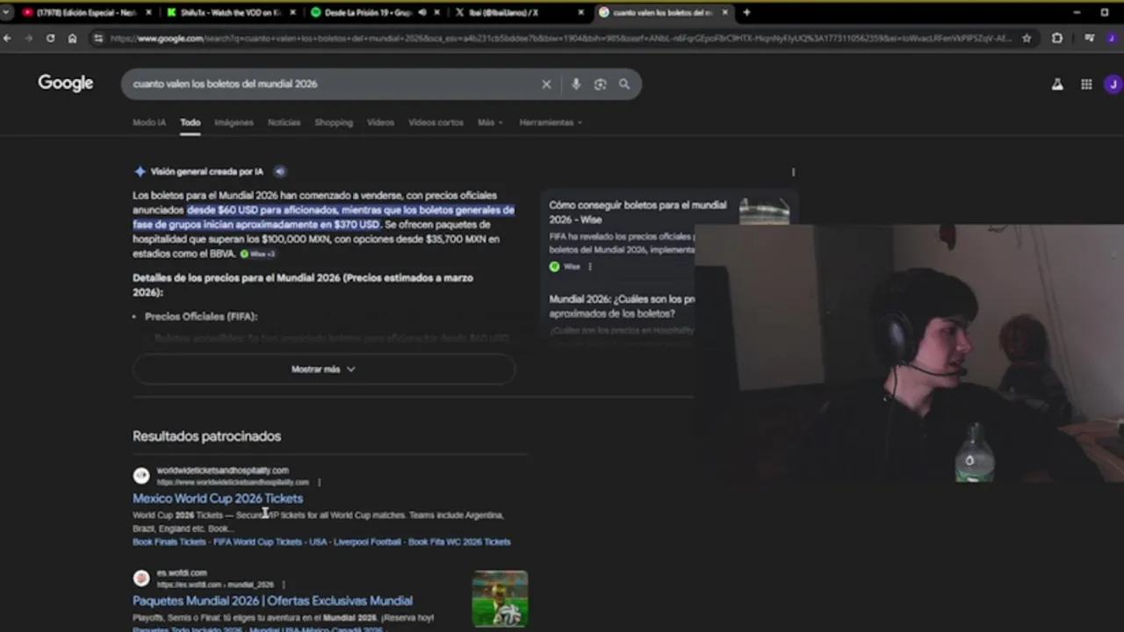View site information icon in address bar
The image size is (1124, 632).
(98, 39)
